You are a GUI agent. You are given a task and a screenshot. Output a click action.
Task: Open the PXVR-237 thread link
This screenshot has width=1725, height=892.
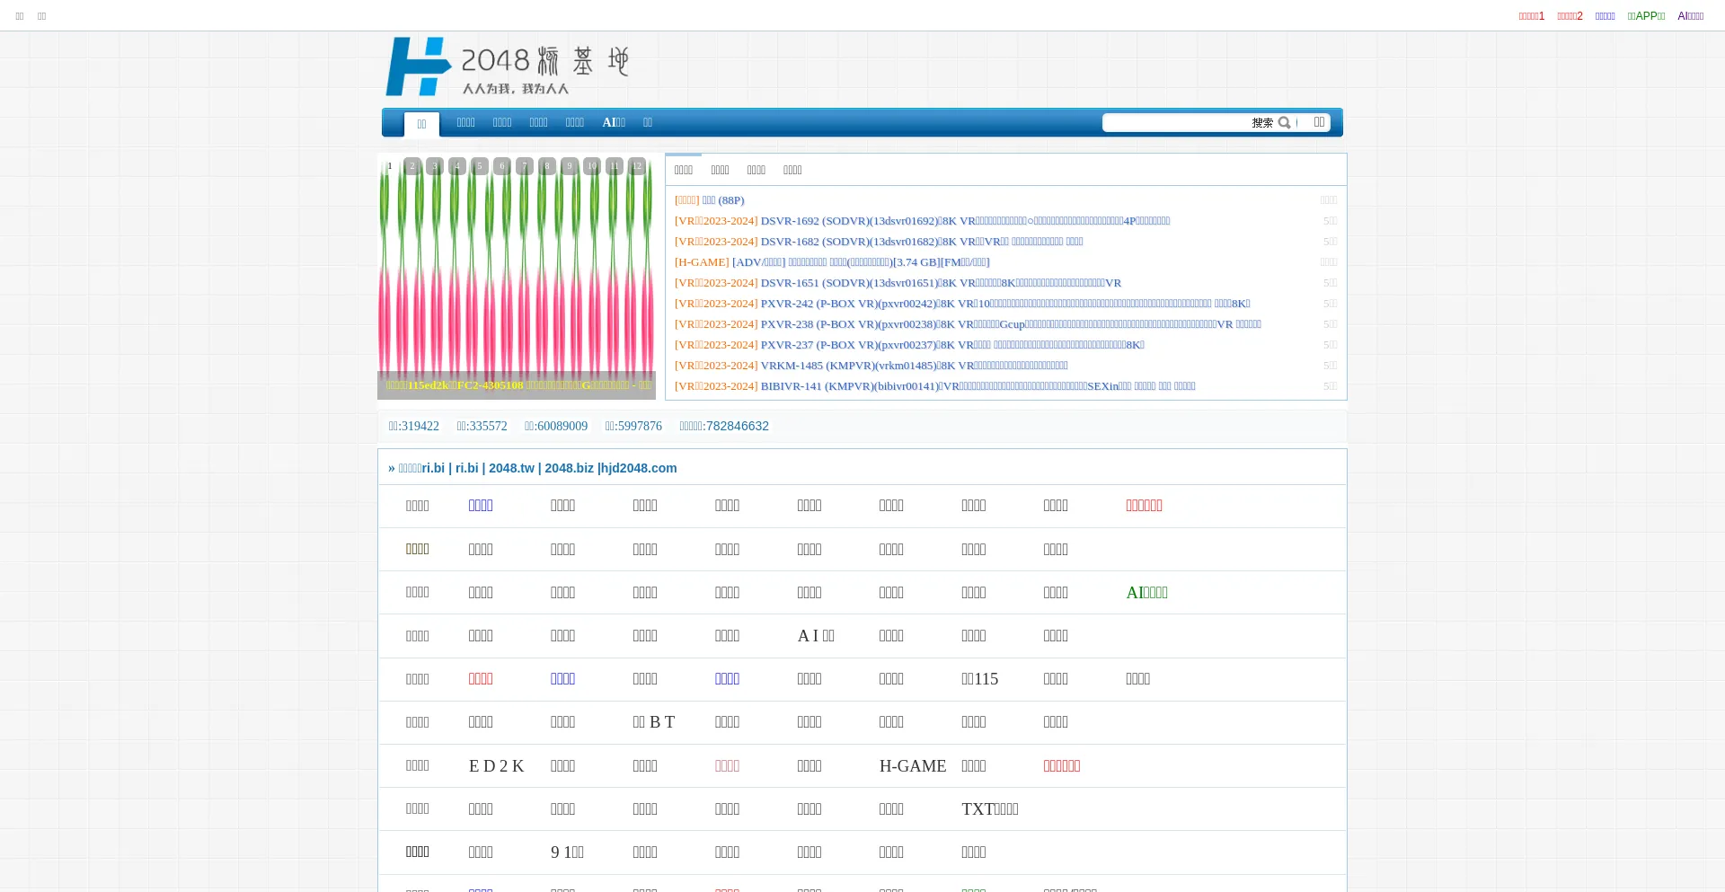pyautogui.click(x=952, y=345)
